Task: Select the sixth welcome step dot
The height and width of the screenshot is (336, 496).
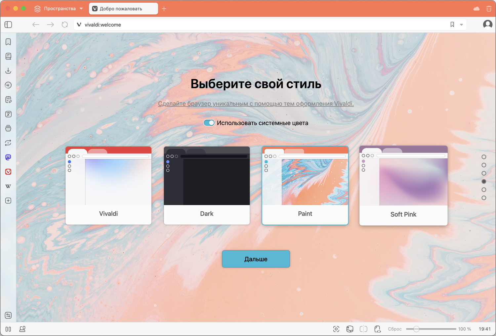Action: click(x=484, y=198)
